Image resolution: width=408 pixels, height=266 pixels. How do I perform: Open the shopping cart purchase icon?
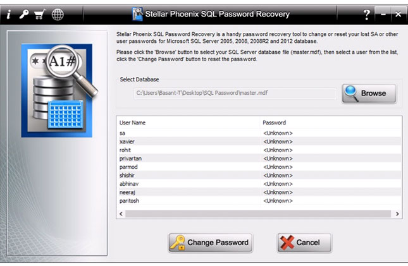(40, 15)
